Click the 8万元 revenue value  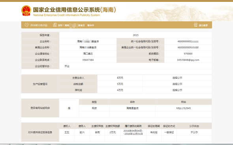[x=120, y=78]
